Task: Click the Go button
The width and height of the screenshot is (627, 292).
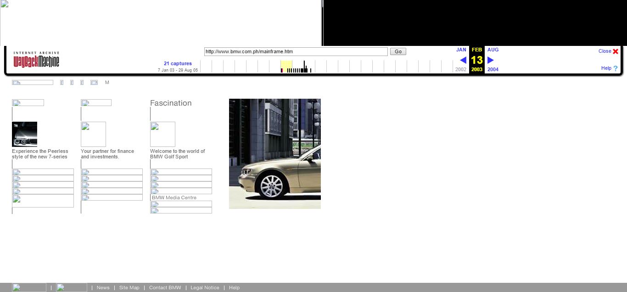Action: click(x=398, y=51)
